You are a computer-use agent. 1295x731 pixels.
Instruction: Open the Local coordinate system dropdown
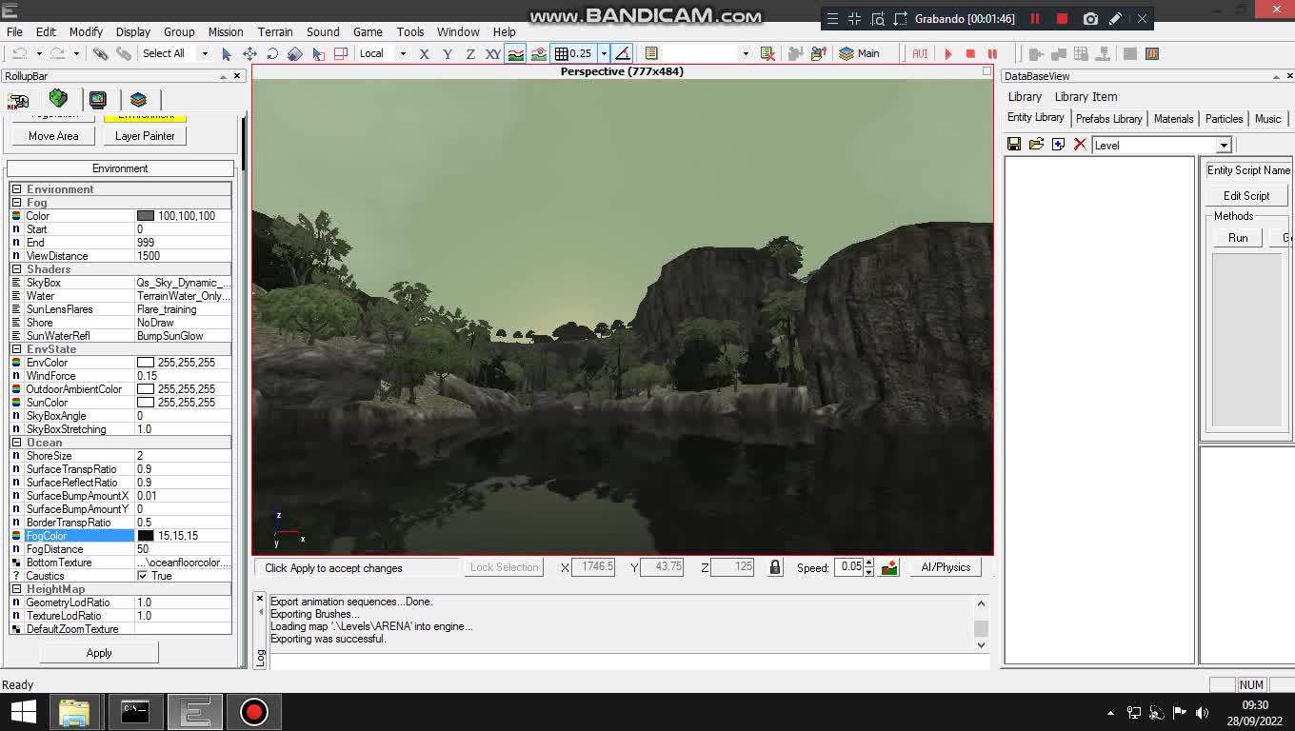point(403,54)
